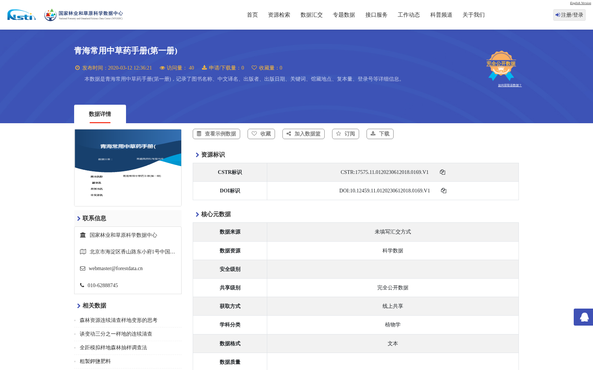Screen dimensions: 593x370
Task: Open 工作动态 menu item
Action: pyautogui.click(x=409, y=15)
